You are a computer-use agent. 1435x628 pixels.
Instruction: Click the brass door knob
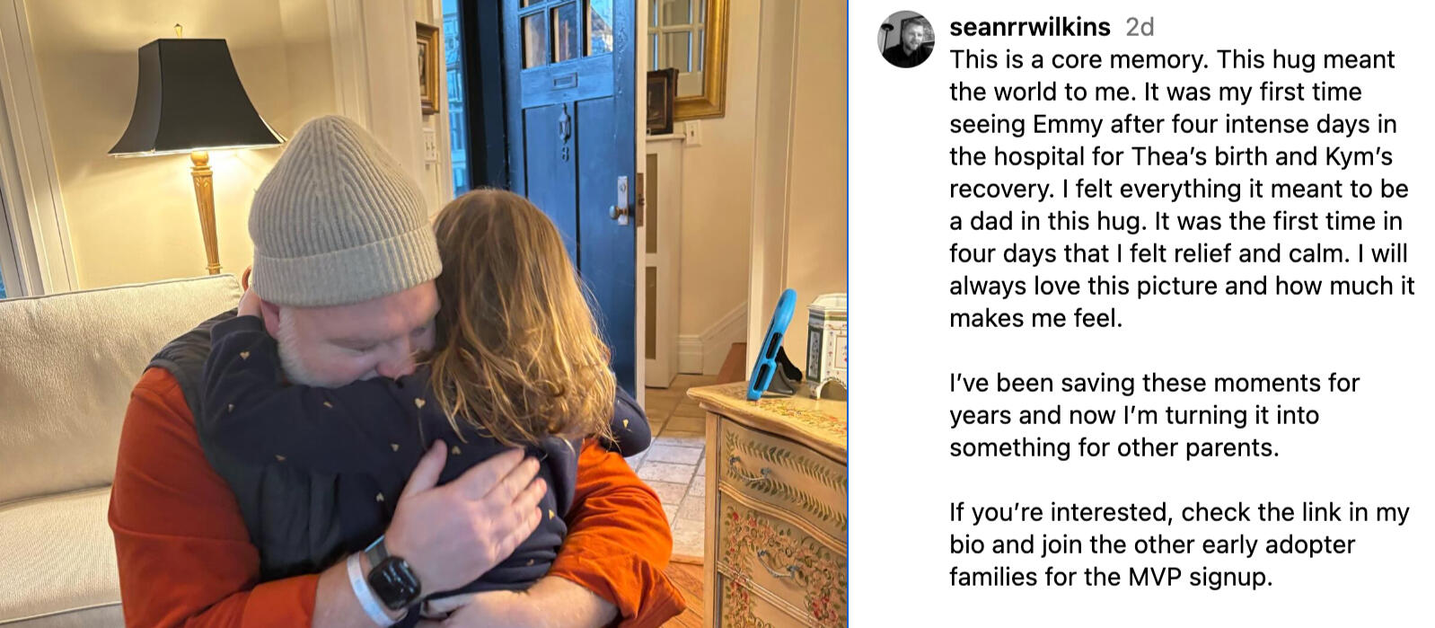tap(619, 211)
